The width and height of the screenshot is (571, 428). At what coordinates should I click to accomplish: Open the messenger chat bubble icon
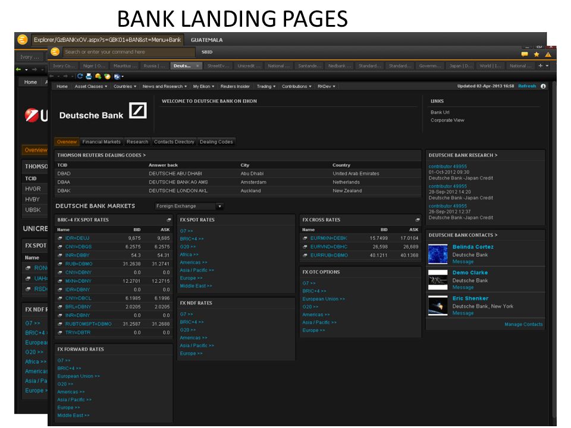point(525,54)
